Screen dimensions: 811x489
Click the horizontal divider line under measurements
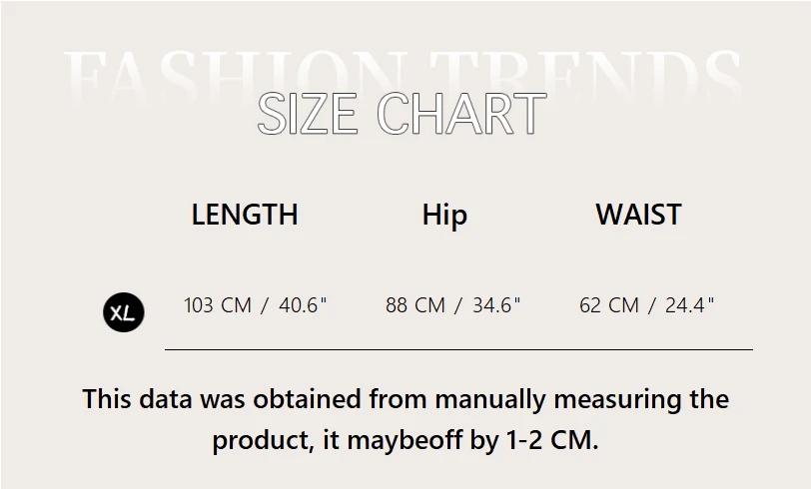coord(458,350)
